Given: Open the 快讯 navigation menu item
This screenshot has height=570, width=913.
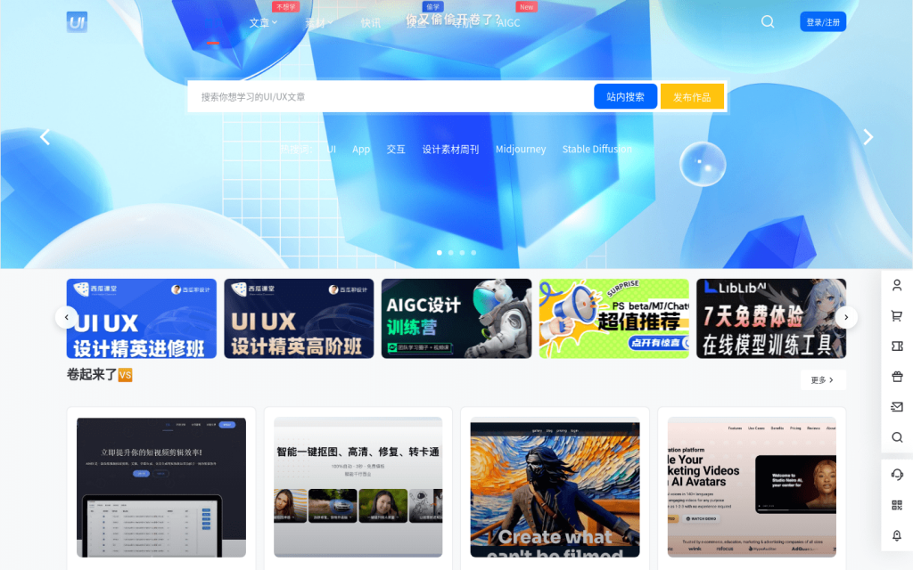Looking at the screenshot, I should click(x=371, y=23).
